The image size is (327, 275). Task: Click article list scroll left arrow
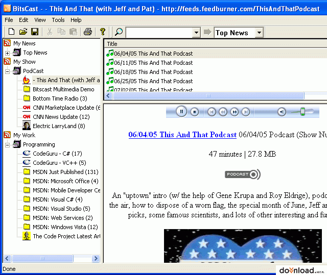point(108,95)
